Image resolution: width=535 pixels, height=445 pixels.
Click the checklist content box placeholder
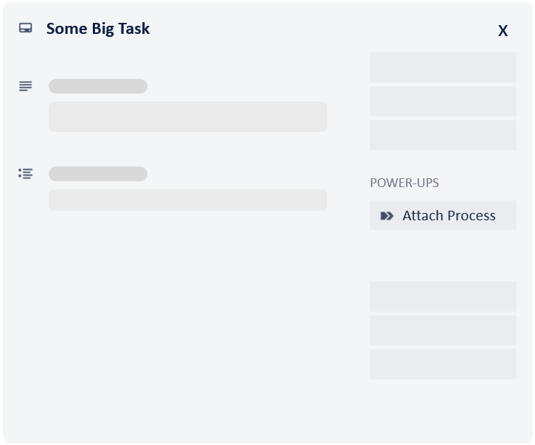[188, 200]
